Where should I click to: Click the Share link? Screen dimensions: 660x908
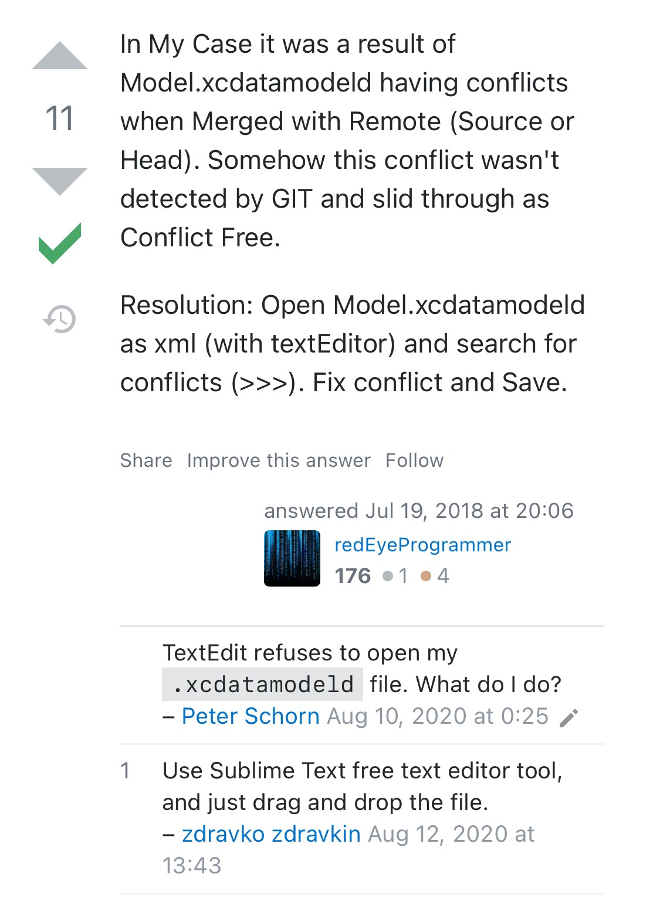(x=146, y=460)
